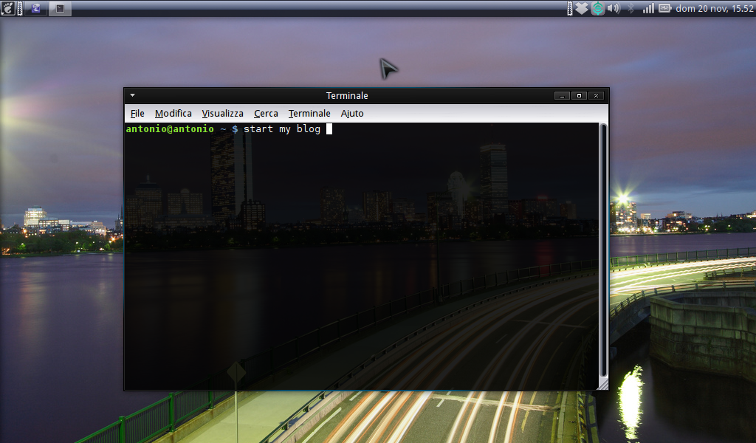Image resolution: width=756 pixels, height=443 pixels.
Task: Open the File menu in Terminale
Action: pyautogui.click(x=137, y=113)
